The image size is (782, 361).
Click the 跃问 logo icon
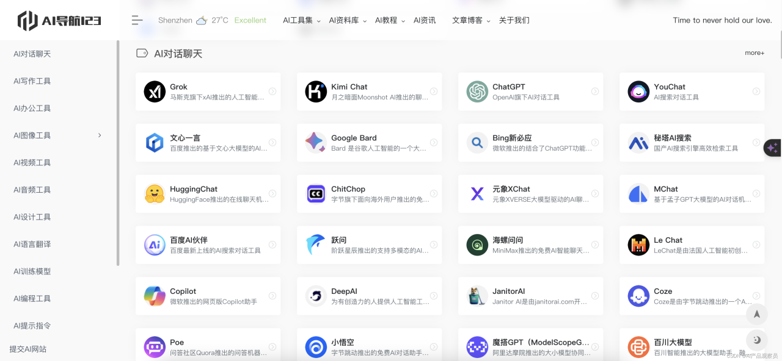click(x=316, y=245)
